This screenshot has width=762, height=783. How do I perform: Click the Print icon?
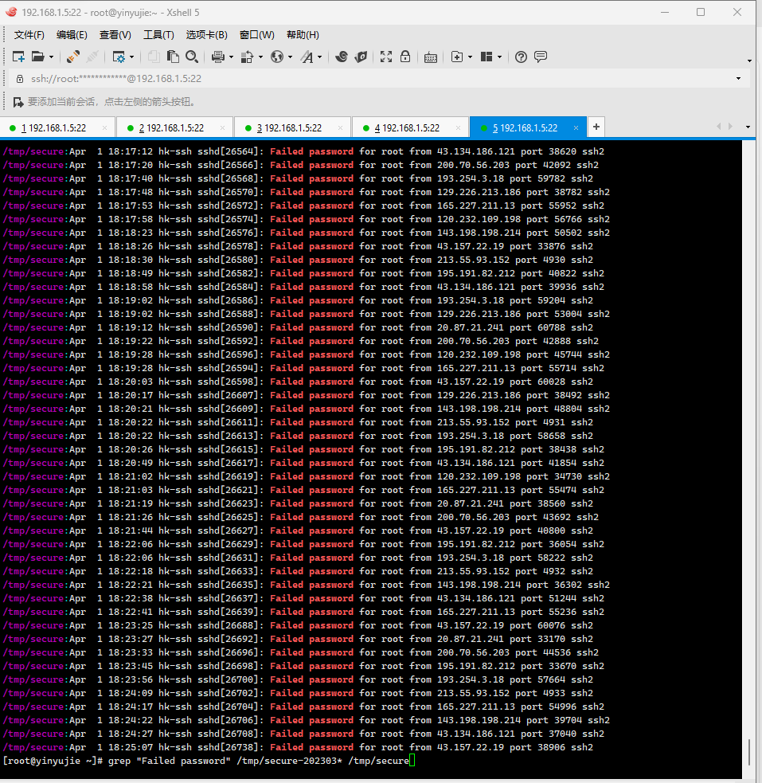218,57
